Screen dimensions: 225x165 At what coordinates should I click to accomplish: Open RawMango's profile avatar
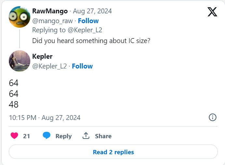tap(20, 17)
